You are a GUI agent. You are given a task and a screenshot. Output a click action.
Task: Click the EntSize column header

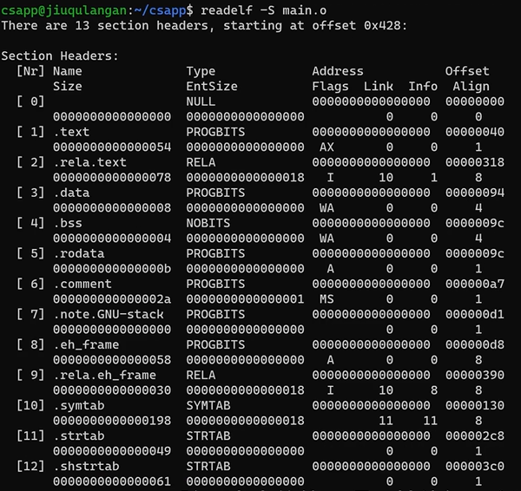pyautogui.click(x=212, y=86)
